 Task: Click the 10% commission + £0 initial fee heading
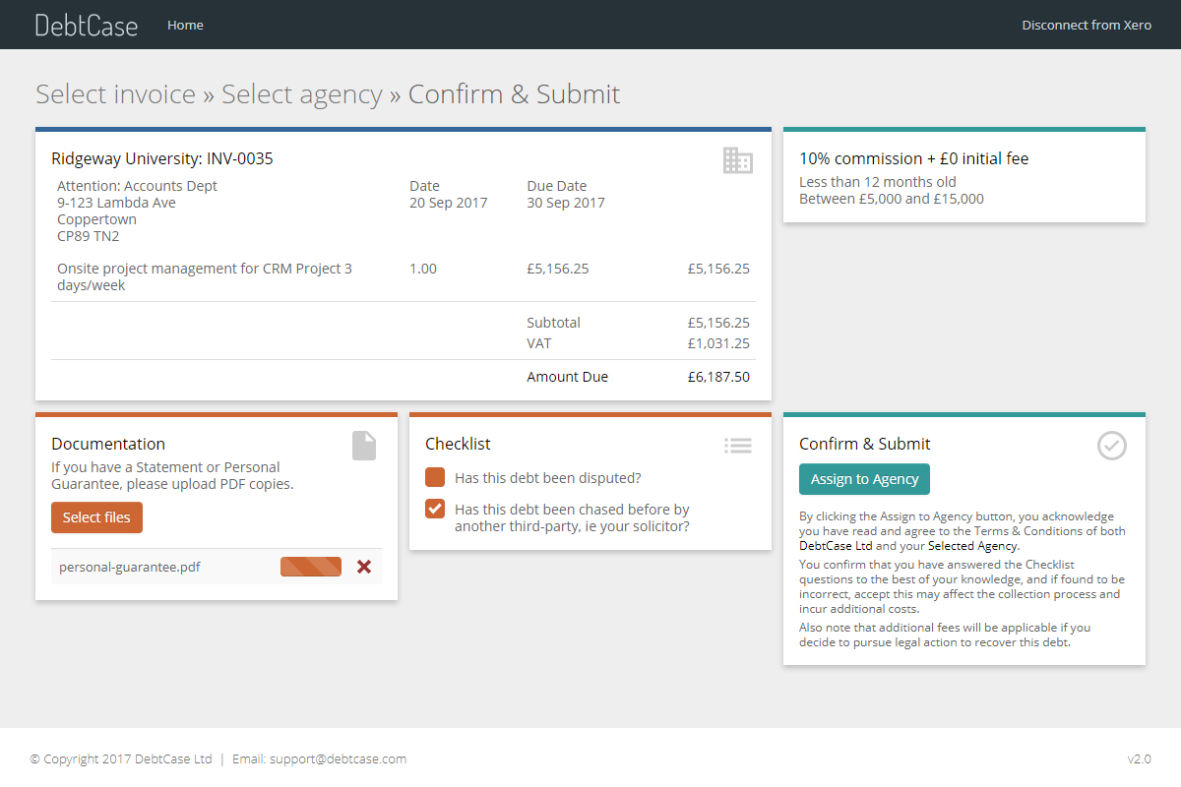tap(914, 158)
